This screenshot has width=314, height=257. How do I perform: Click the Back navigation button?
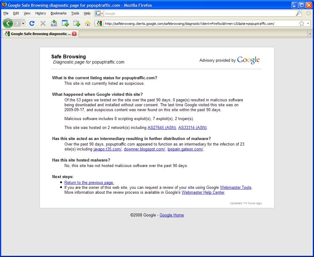coord(8,23)
